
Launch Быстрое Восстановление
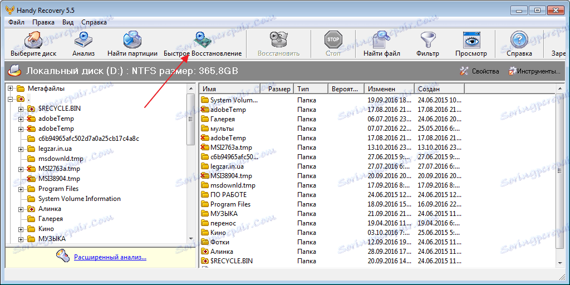(203, 44)
